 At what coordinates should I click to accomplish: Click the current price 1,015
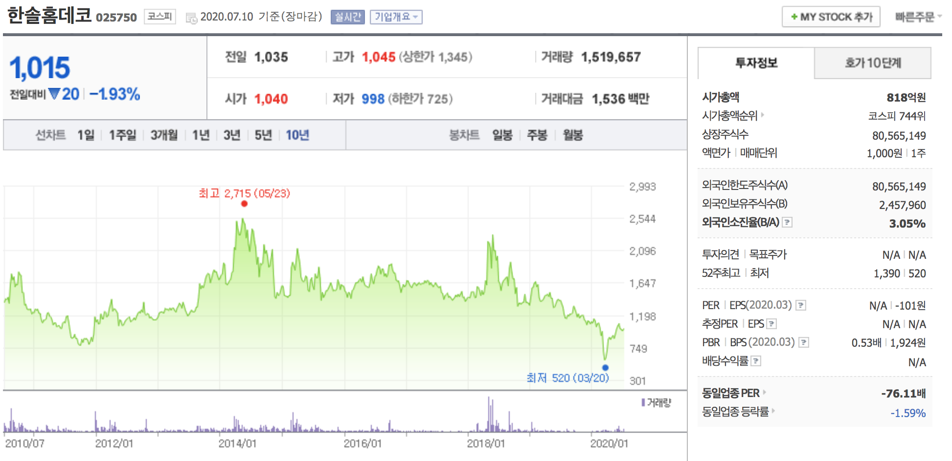point(40,68)
